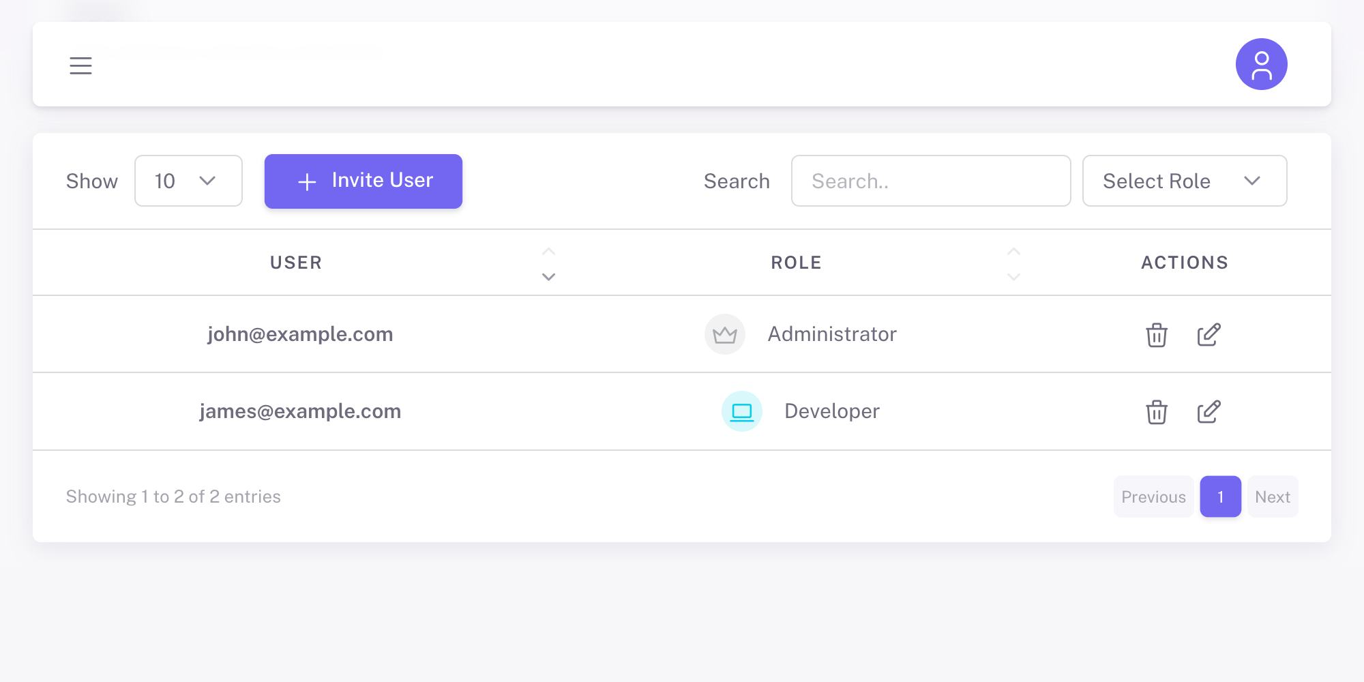
Task: Delete james@example.com using the trash icon
Action: coord(1155,412)
